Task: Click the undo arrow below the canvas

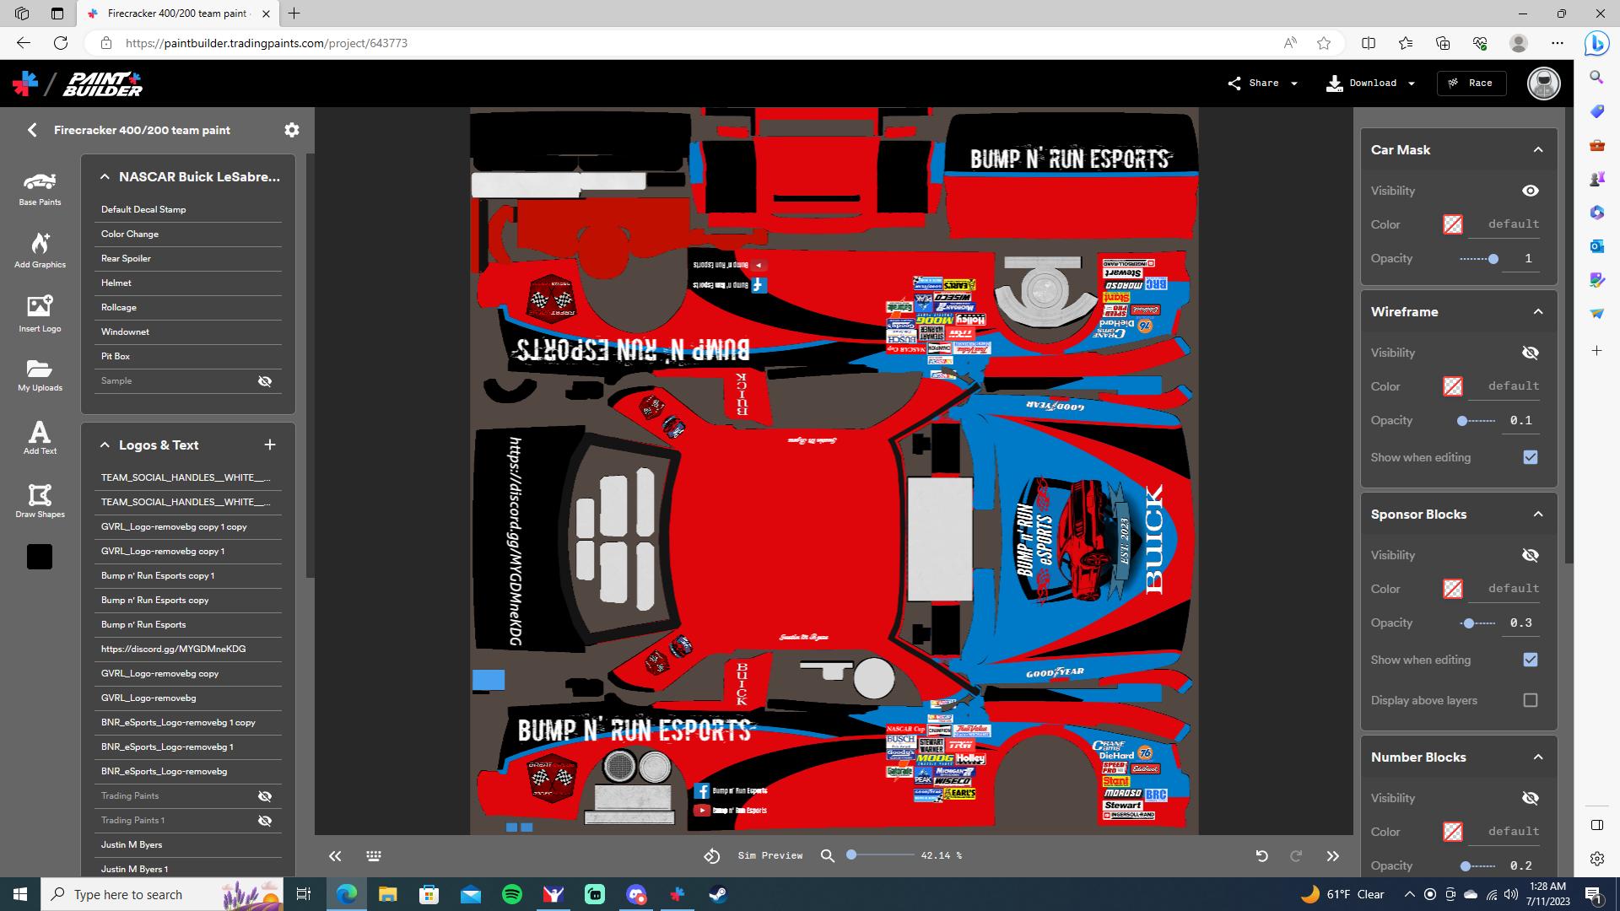Action: (x=1262, y=855)
